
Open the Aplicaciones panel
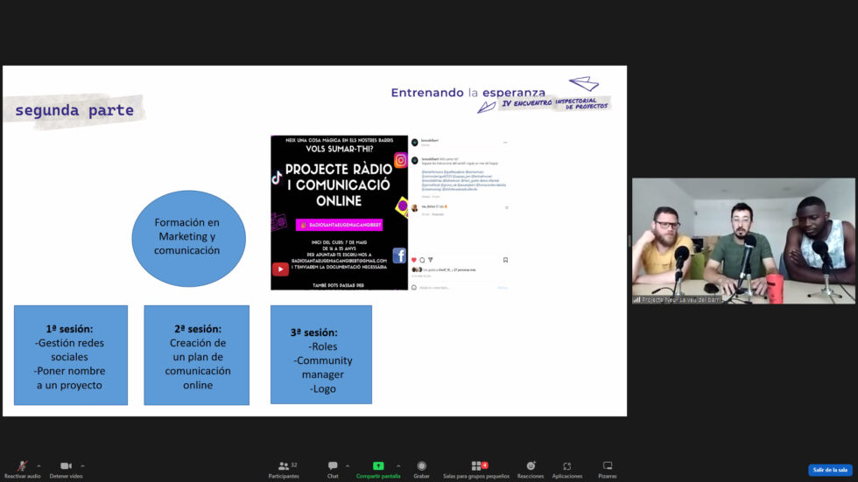pyautogui.click(x=566, y=466)
